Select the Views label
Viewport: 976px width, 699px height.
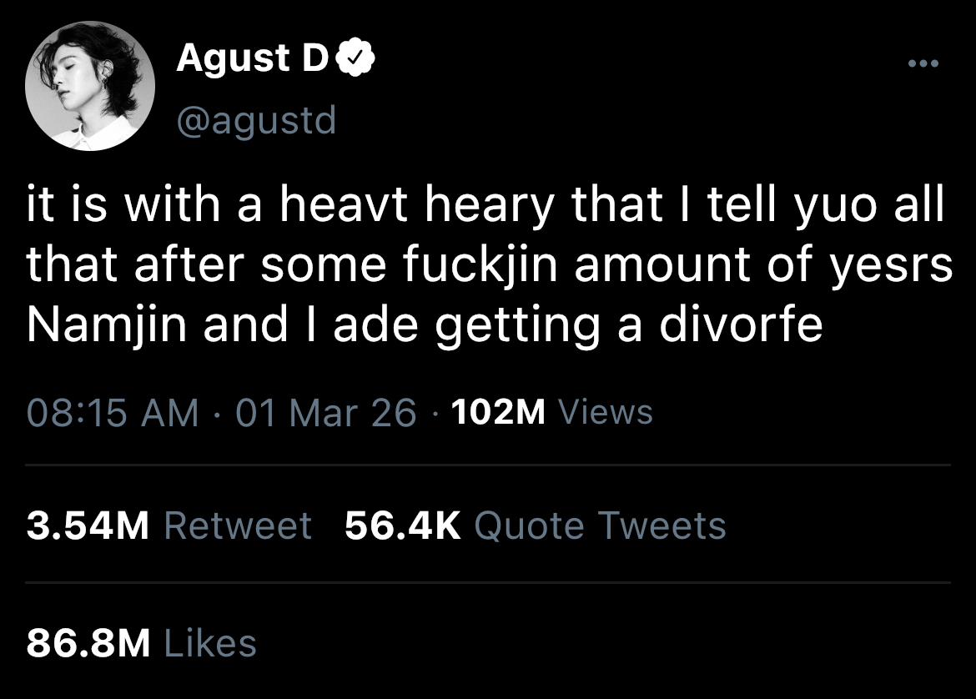[604, 413]
